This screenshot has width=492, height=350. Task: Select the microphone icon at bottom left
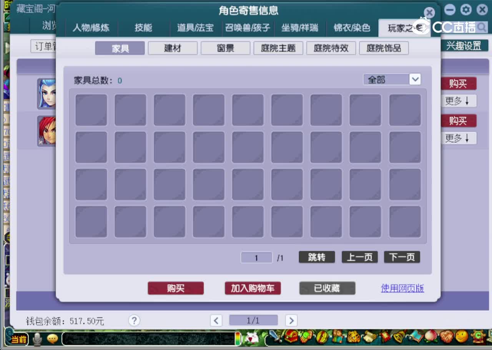tap(37, 339)
